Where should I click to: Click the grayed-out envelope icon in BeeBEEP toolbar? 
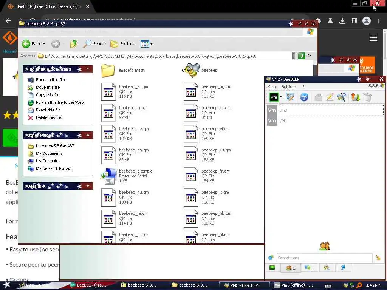[318, 97]
